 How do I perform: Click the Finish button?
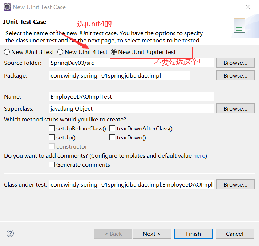193,234
